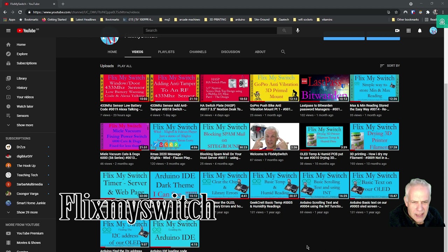
Task: Click the search magnifier button
Action: pyautogui.click(x=284, y=30)
